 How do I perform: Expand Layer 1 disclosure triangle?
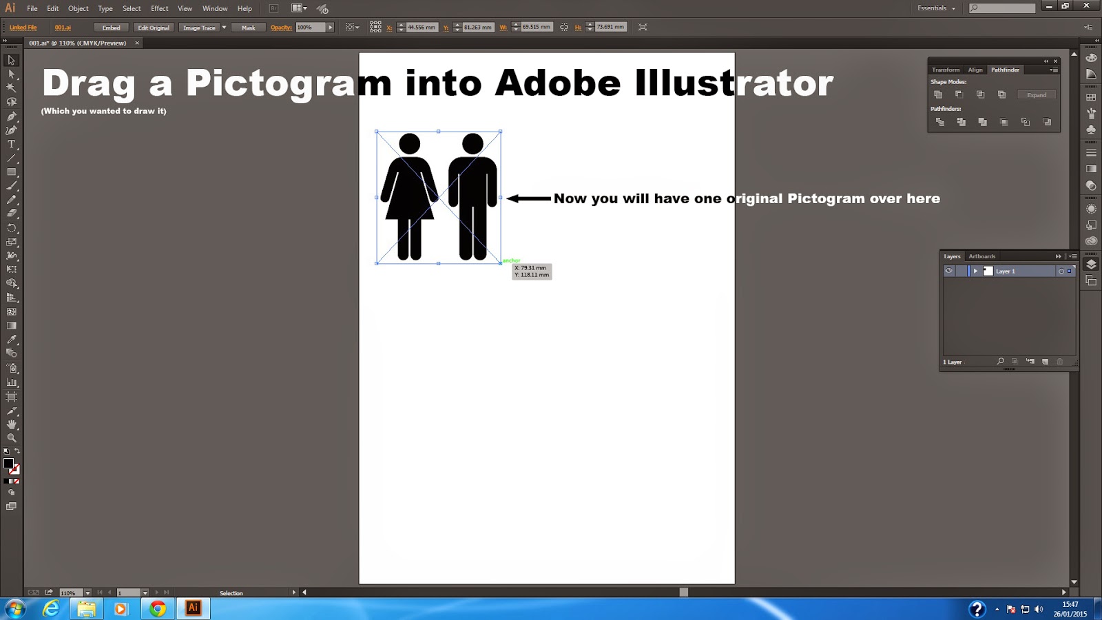pyautogui.click(x=975, y=271)
